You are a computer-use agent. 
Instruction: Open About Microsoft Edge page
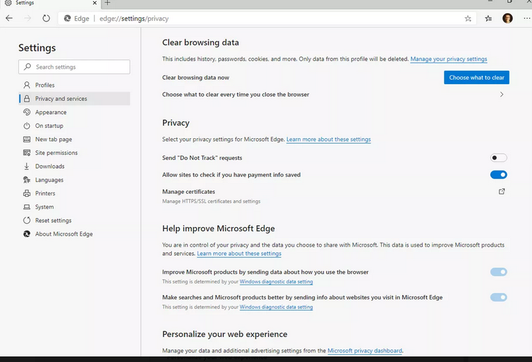point(74,234)
